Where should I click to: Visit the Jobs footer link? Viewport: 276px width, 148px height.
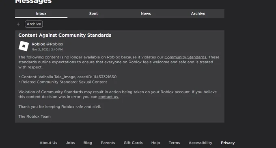coord(70,143)
